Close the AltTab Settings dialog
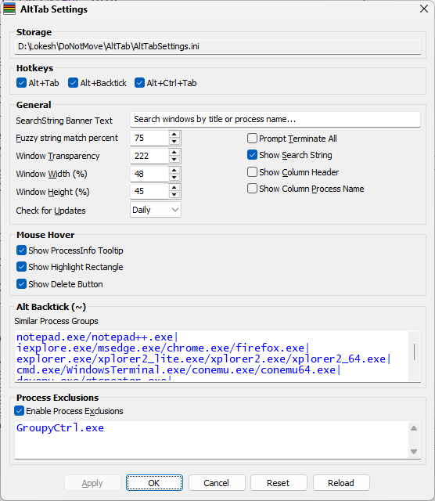 click(x=424, y=9)
